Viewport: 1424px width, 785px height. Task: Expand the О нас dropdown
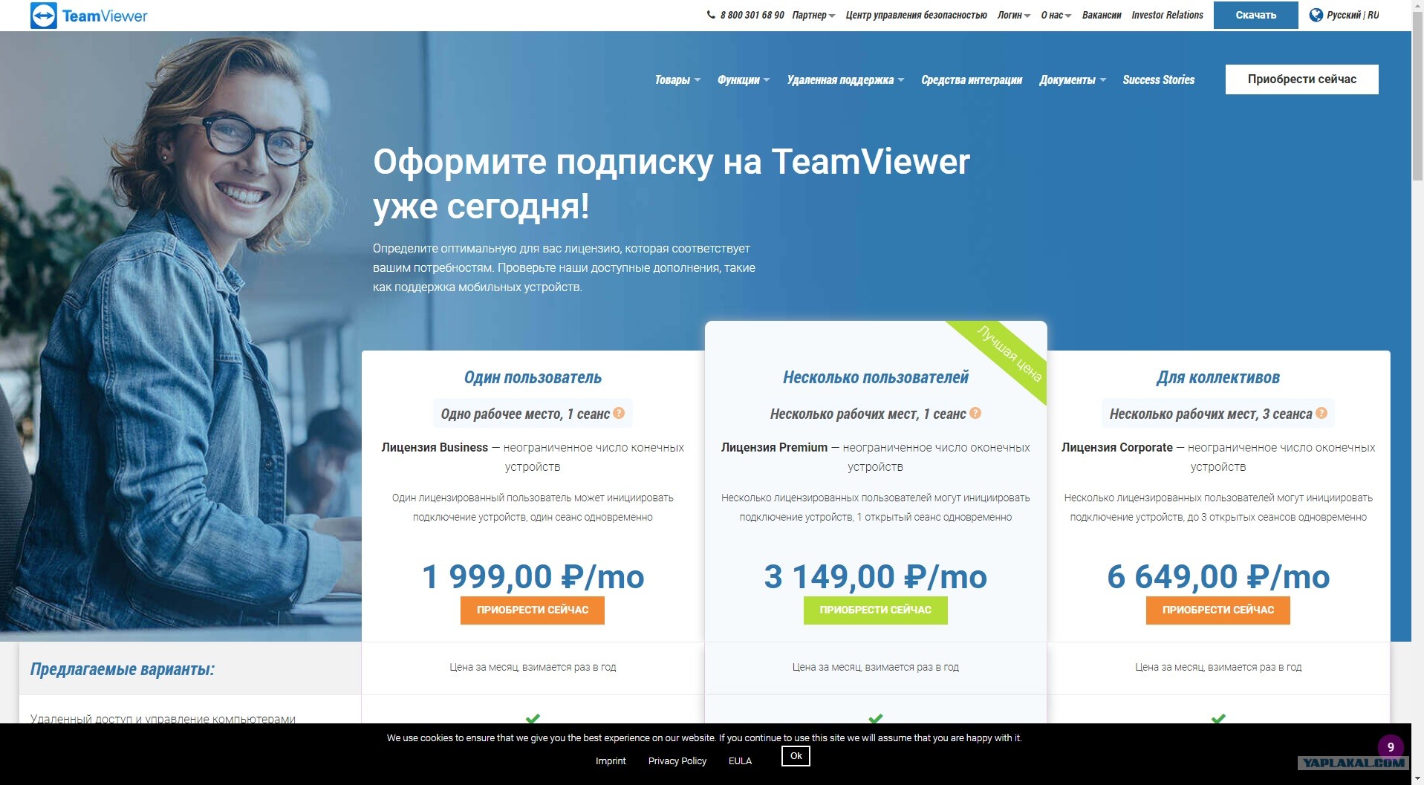1056,15
